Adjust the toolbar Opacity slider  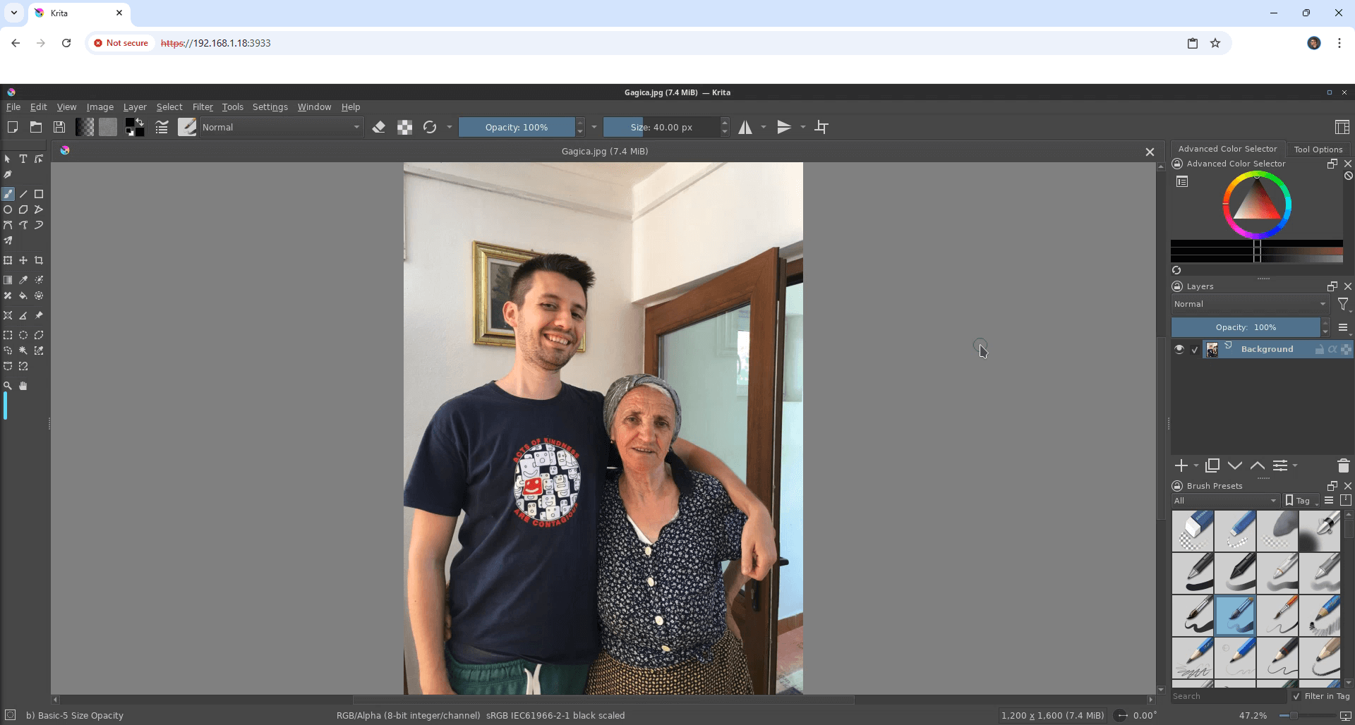[x=517, y=127]
